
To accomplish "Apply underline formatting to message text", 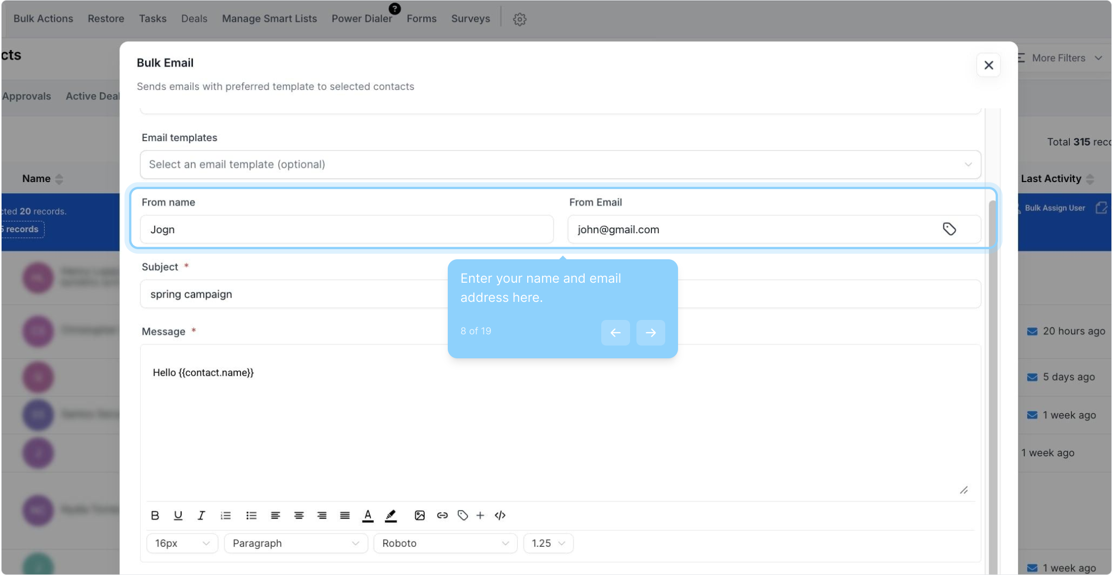I will [178, 515].
